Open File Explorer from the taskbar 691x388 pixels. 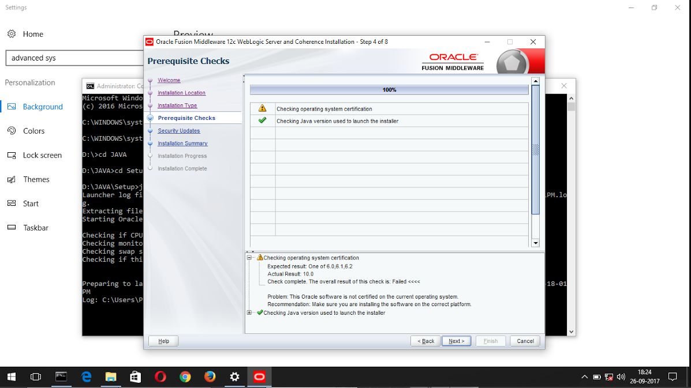coord(111,377)
